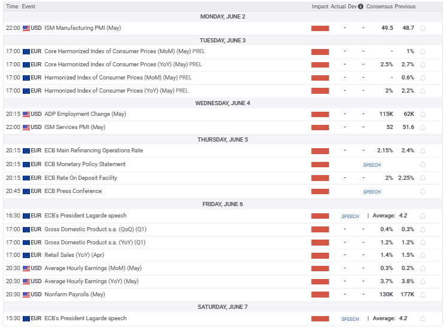Click the bell icon on ADP Employment Change row
444x328 pixels.
tap(423, 114)
